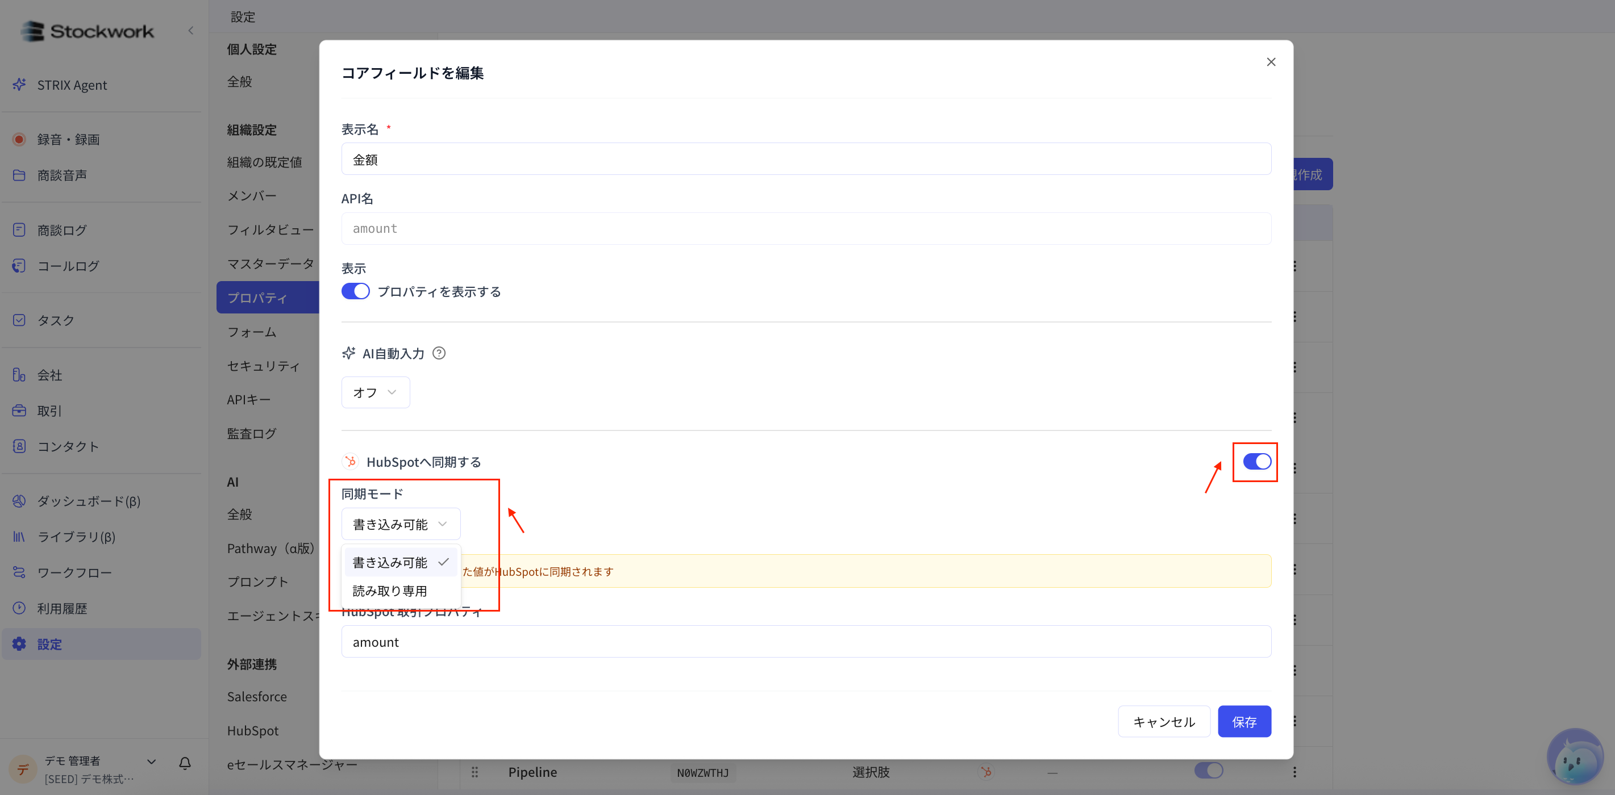Open プロンプト settings
This screenshot has height=795, width=1615.
point(257,581)
